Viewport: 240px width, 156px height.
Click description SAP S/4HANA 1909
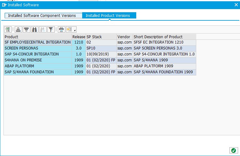click(164, 60)
